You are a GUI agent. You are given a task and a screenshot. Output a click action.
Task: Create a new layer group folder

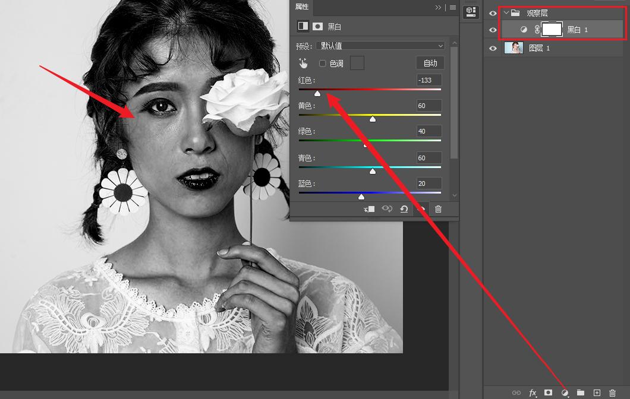point(581,393)
